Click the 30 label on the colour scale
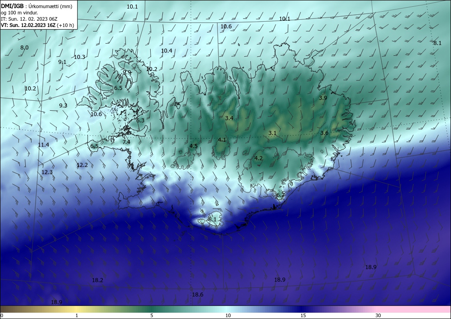Viewport: 451px width, 319px height. [378, 316]
